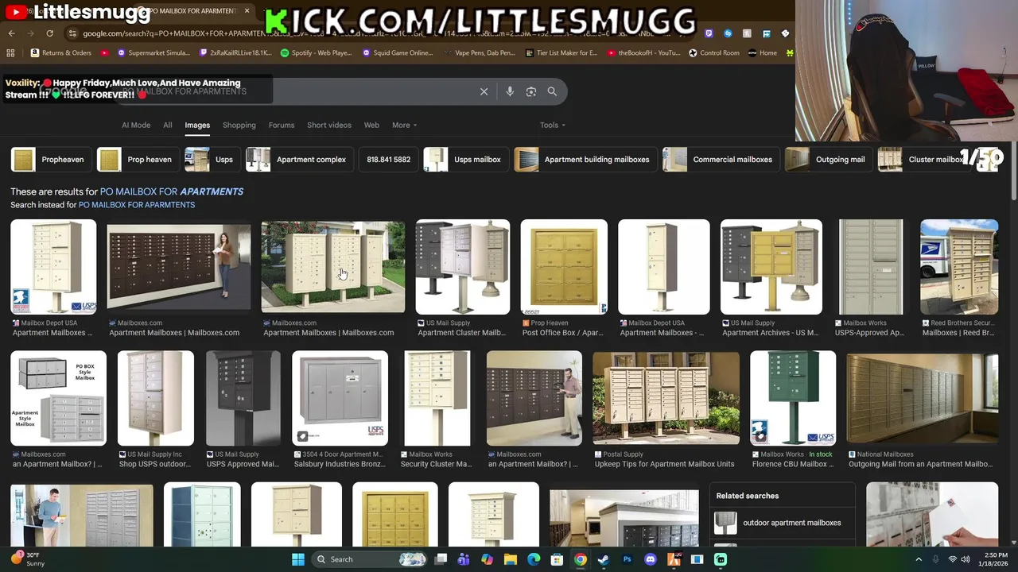Open Photoshop from the taskbar
Viewport: 1018px width, 572px height.
tap(627, 559)
